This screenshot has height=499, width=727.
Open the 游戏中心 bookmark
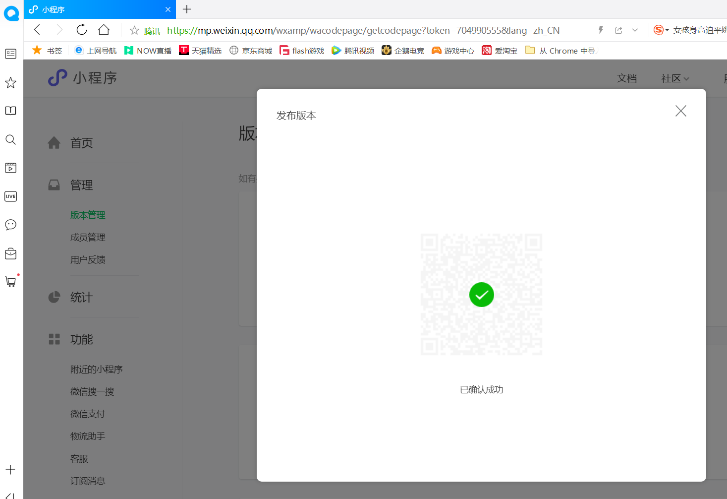[453, 51]
